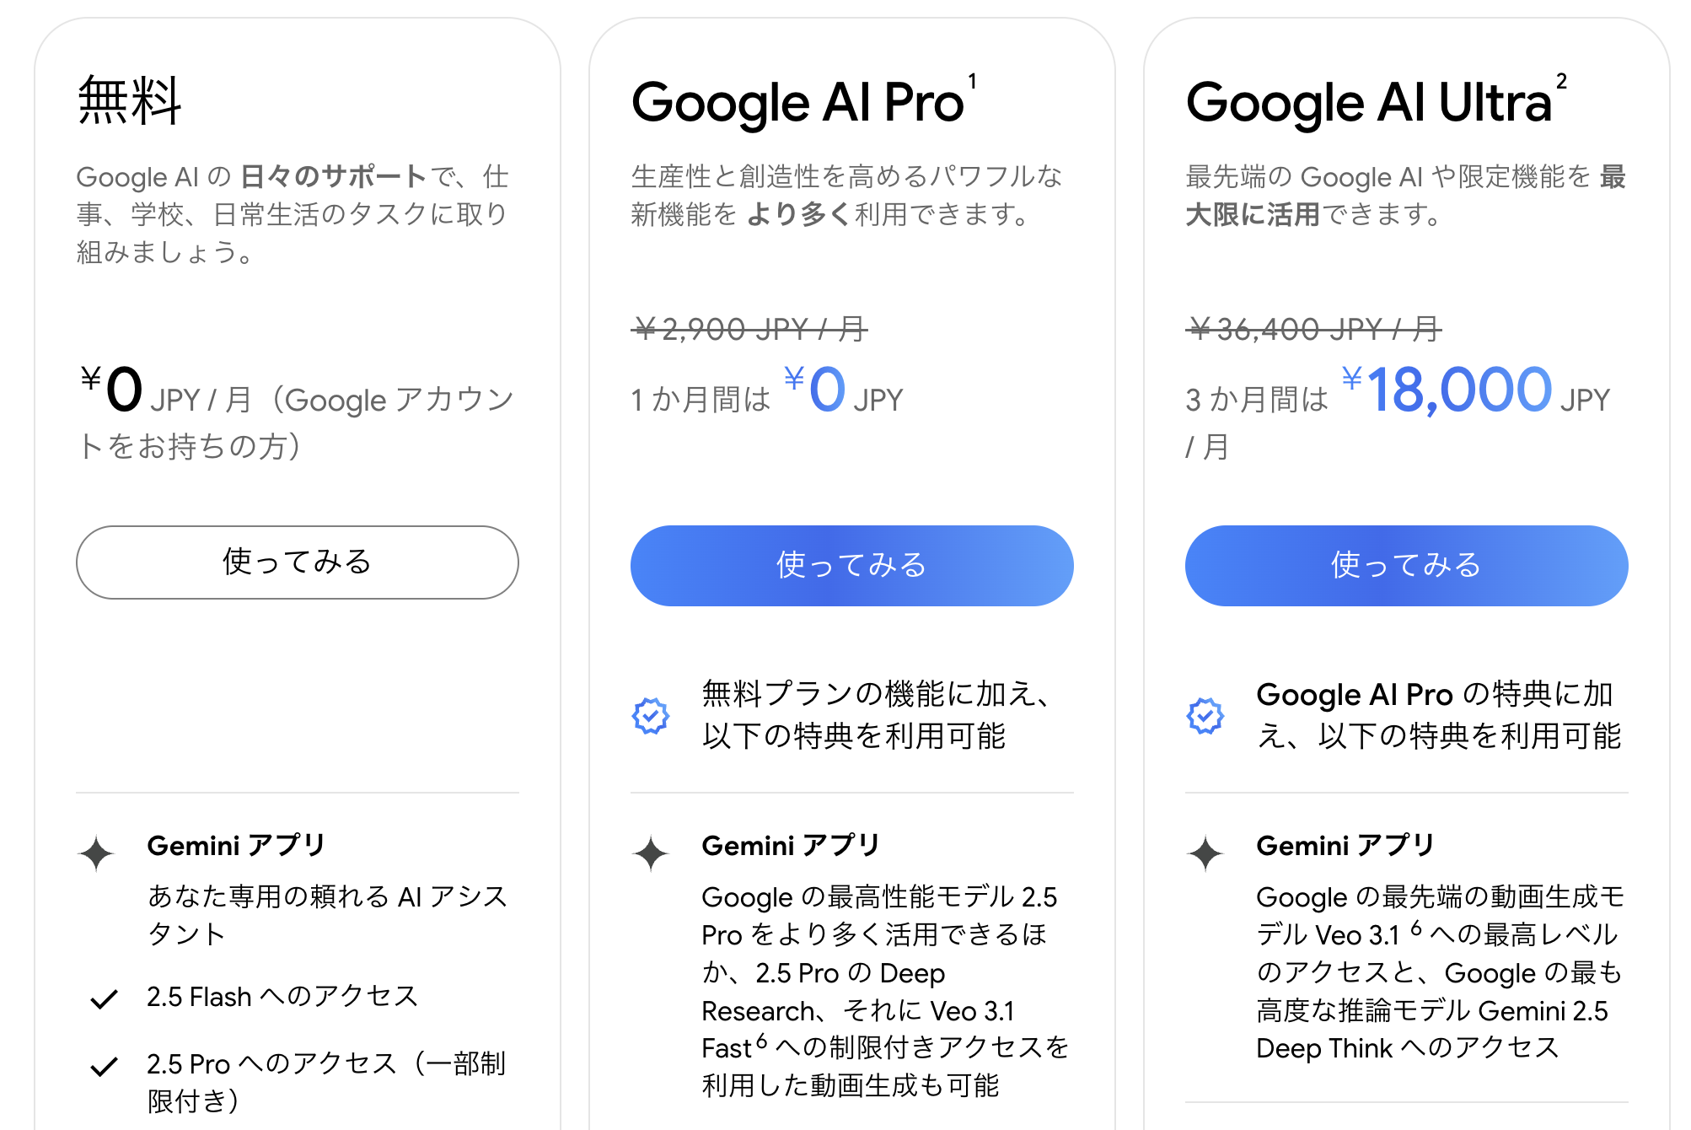Open footnote 6 in the Ultra plan description
The image size is (1691, 1130).
1416,928
